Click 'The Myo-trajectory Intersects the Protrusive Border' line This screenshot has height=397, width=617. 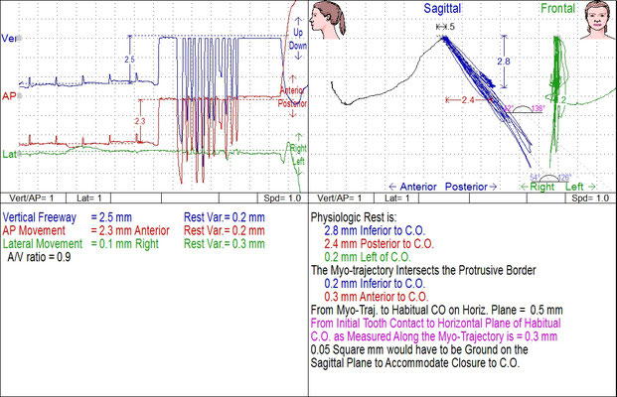coord(423,270)
